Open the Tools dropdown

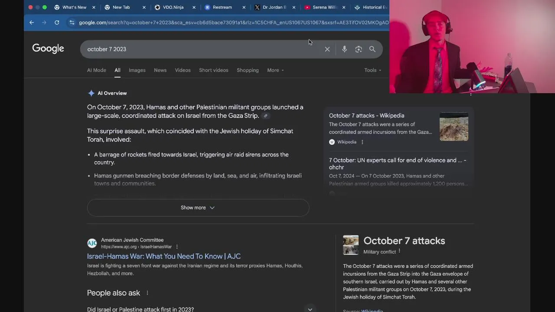373,70
